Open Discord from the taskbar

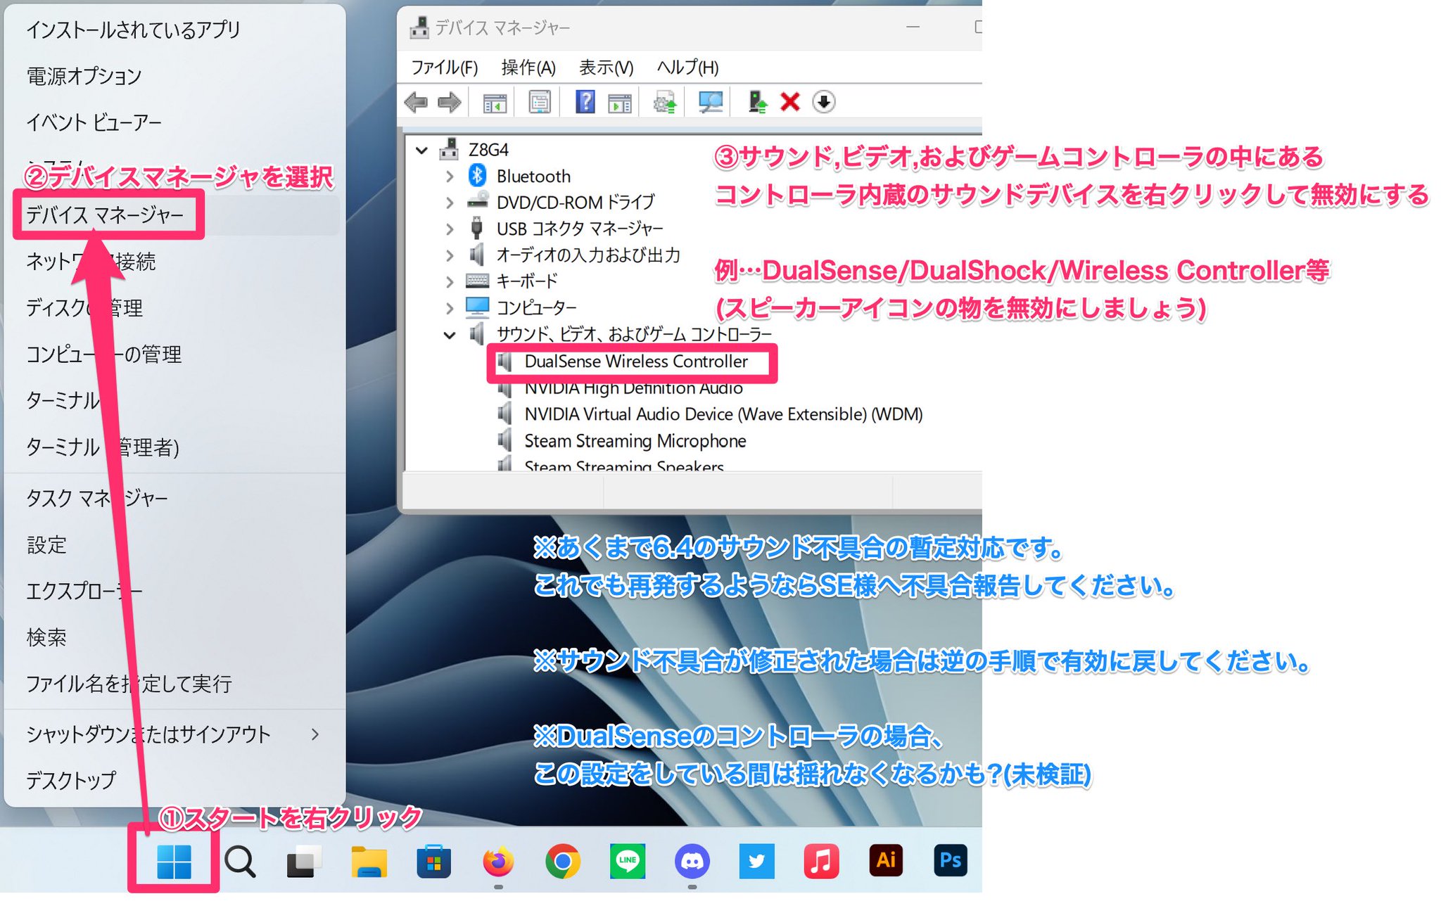click(x=692, y=862)
